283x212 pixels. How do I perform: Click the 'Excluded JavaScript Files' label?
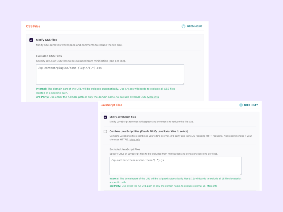pyautogui.click(x=125, y=149)
